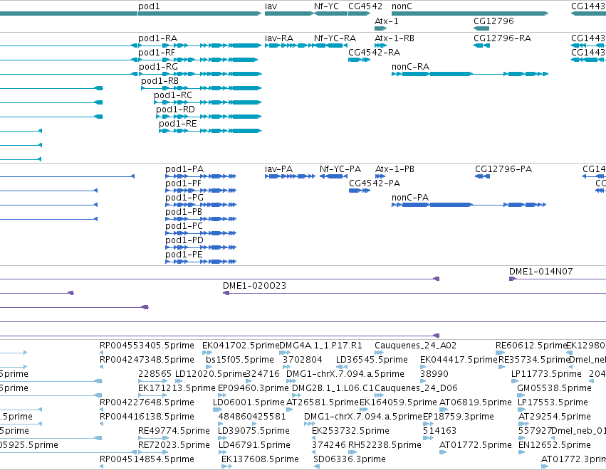Select the nonC gene label
Viewport: 606px width, 470px height.
[x=402, y=6]
